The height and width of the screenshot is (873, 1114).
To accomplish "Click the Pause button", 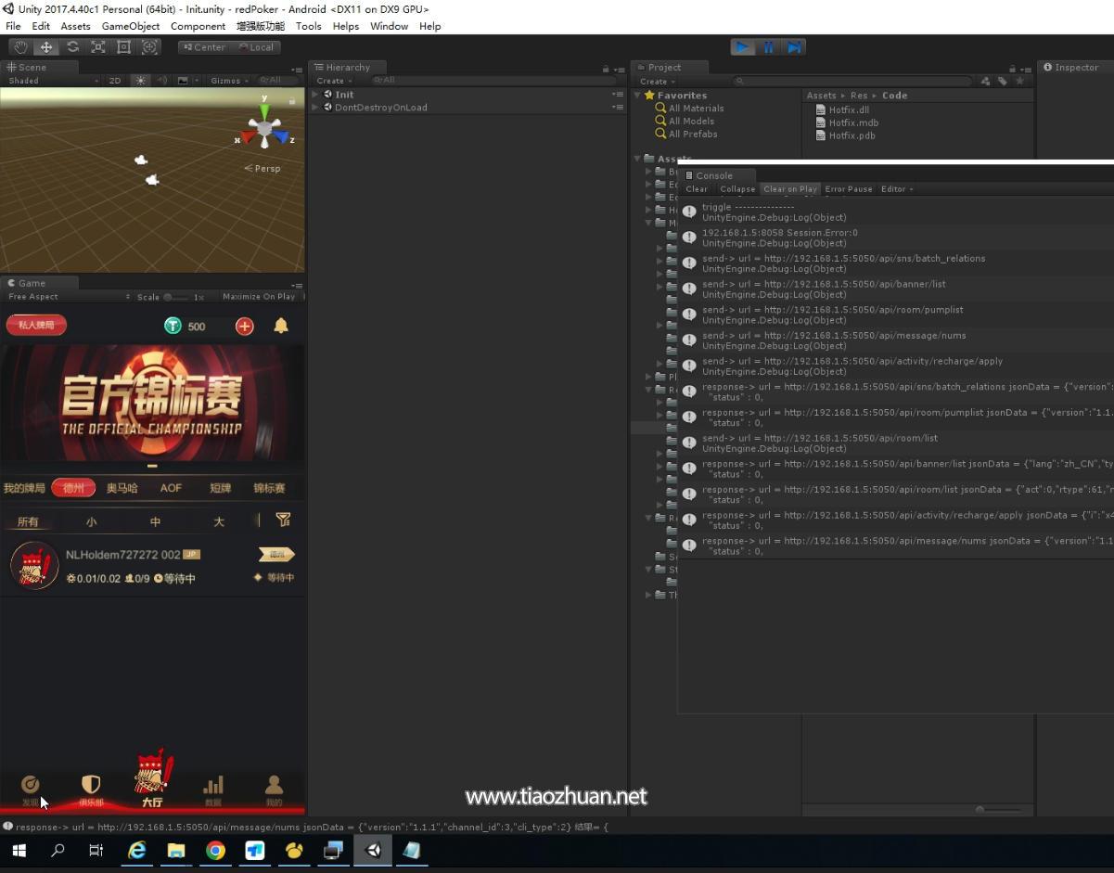I will pos(768,47).
